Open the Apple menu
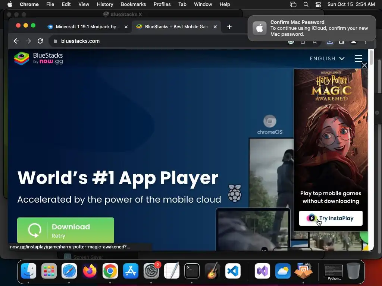382x286 pixels. pos(10,4)
